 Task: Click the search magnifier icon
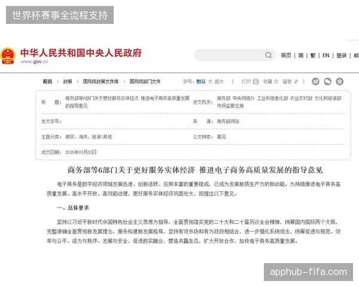(x=268, y=55)
